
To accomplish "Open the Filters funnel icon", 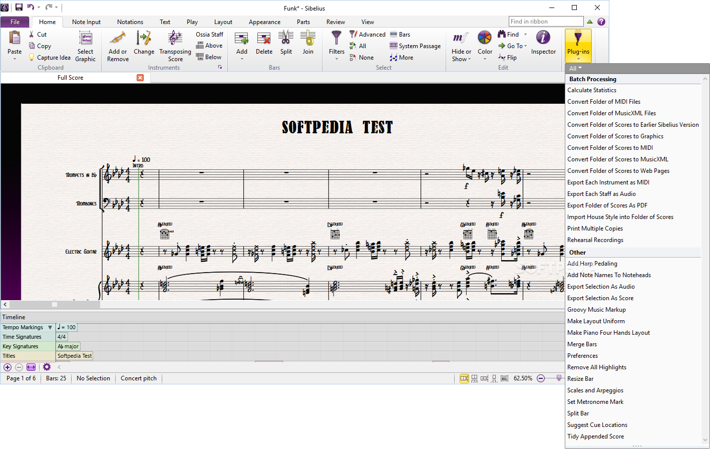I will click(x=336, y=38).
